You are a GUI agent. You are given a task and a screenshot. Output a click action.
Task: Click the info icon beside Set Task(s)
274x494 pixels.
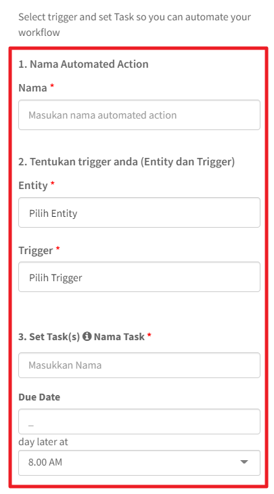(87, 337)
